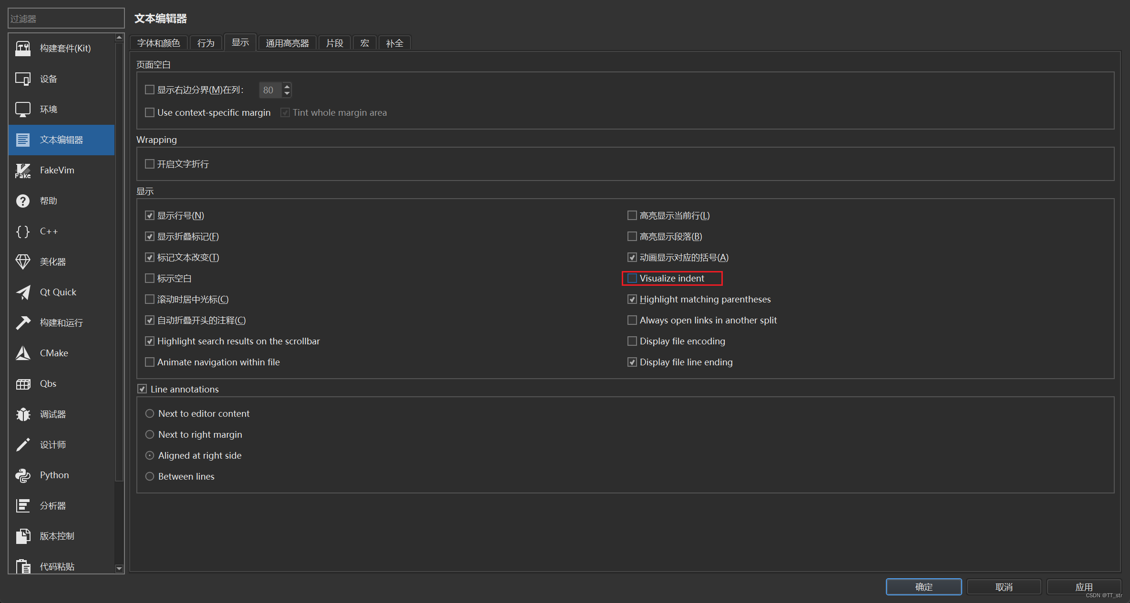
Task: Click the 过滤器 filter input field
Action: tap(66, 19)
